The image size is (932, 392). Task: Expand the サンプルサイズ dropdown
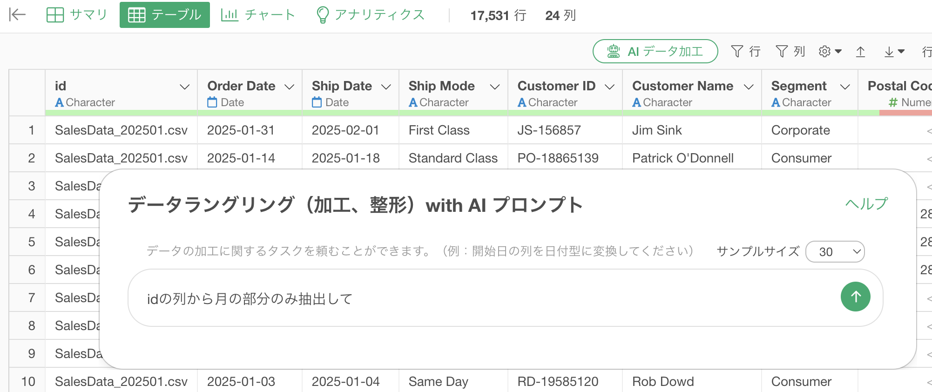835,252
